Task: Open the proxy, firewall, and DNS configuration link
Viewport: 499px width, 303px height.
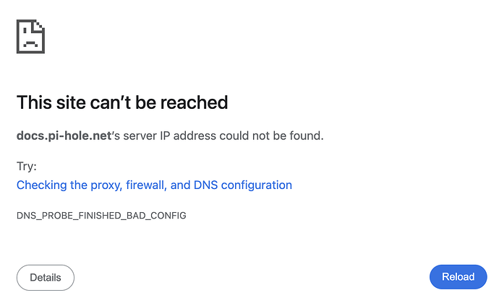Action: click(x=154, y=185)
